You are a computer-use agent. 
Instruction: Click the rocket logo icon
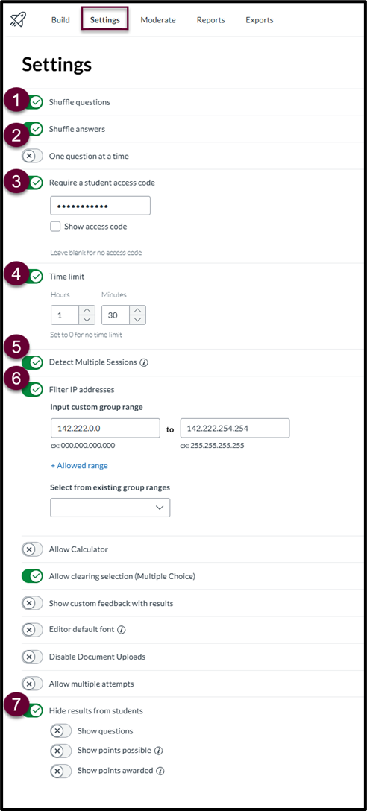pos(18,19)
